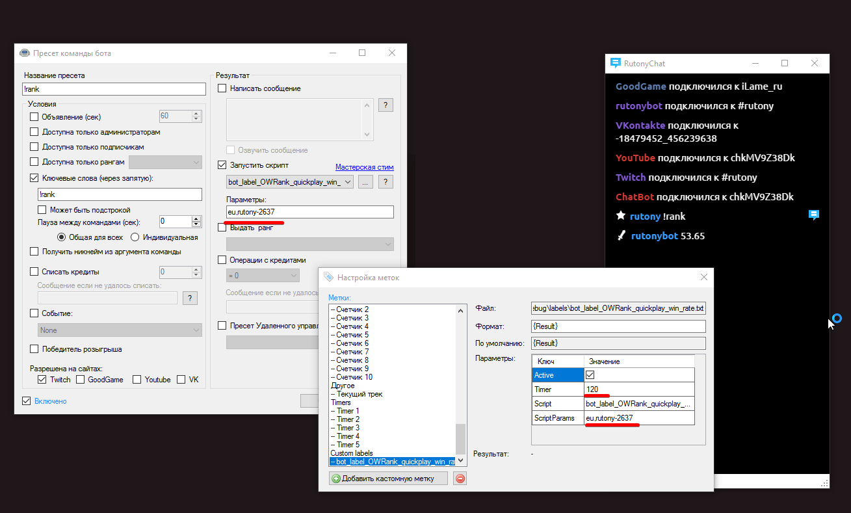The height and width of the screenshot is (513, 851).
Task: Click Добавить кастомную метку button
Action: (389, 479)
